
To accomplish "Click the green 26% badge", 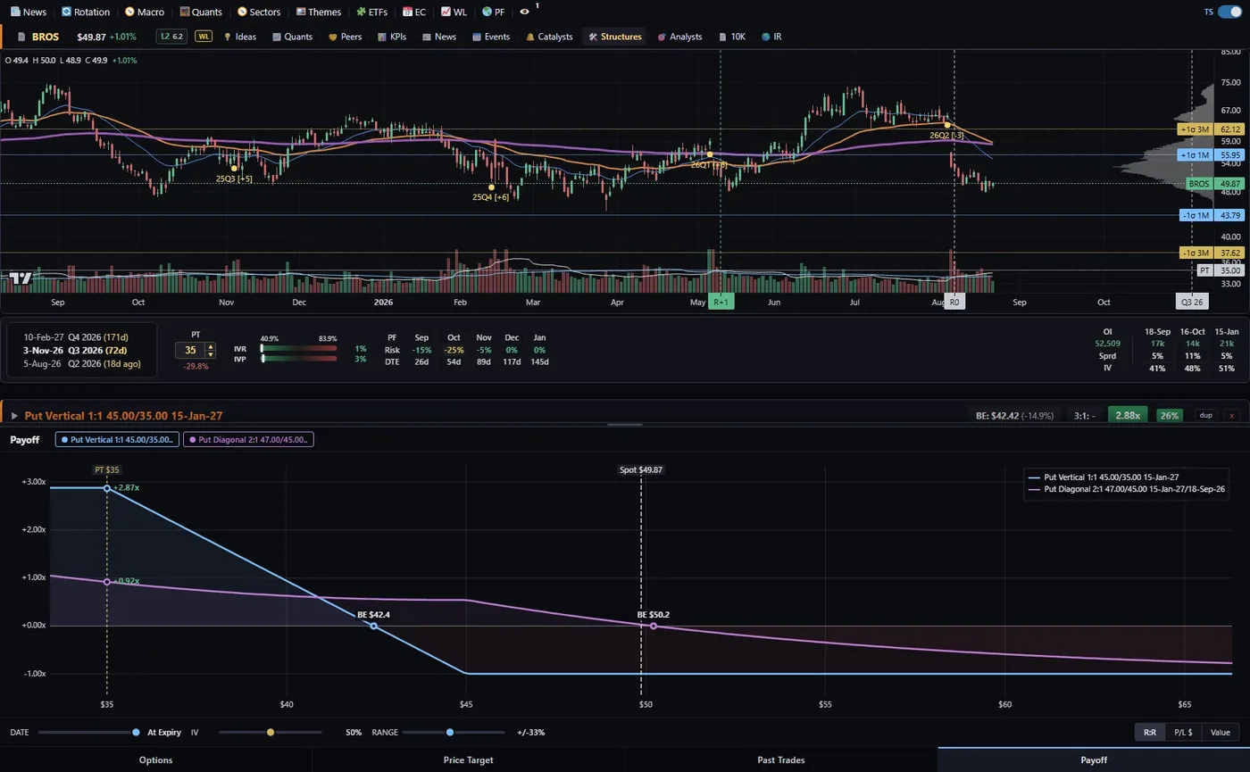I will pos(1169,416).
